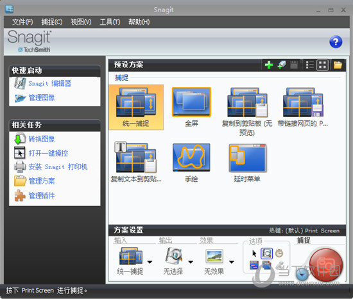353x299 pixels.
Task: Click the yellow folder icon beside 管理方案
Action: (20, 181)
